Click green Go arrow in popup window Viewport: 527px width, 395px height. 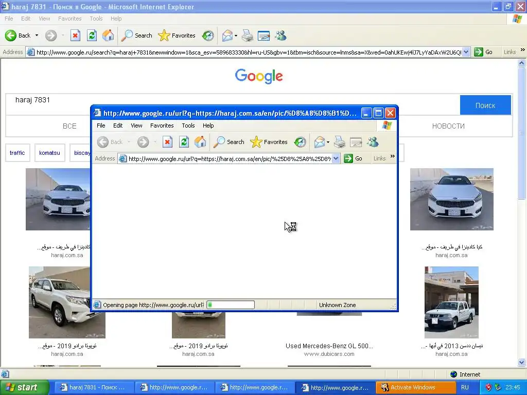(x=348, y=158)
